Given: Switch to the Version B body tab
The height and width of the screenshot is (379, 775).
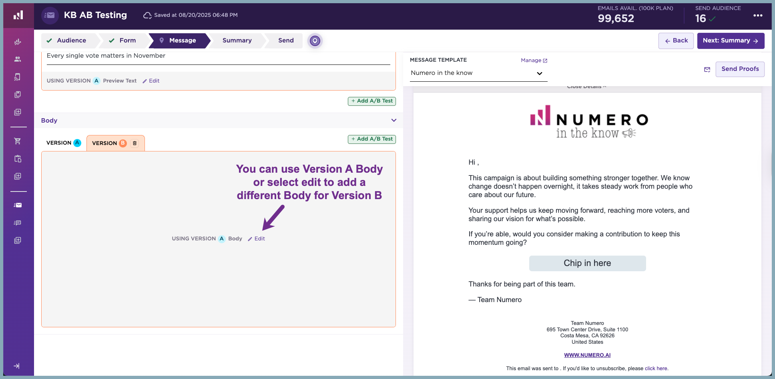Looking at the screenshot, I should click(x=115, y=143).
